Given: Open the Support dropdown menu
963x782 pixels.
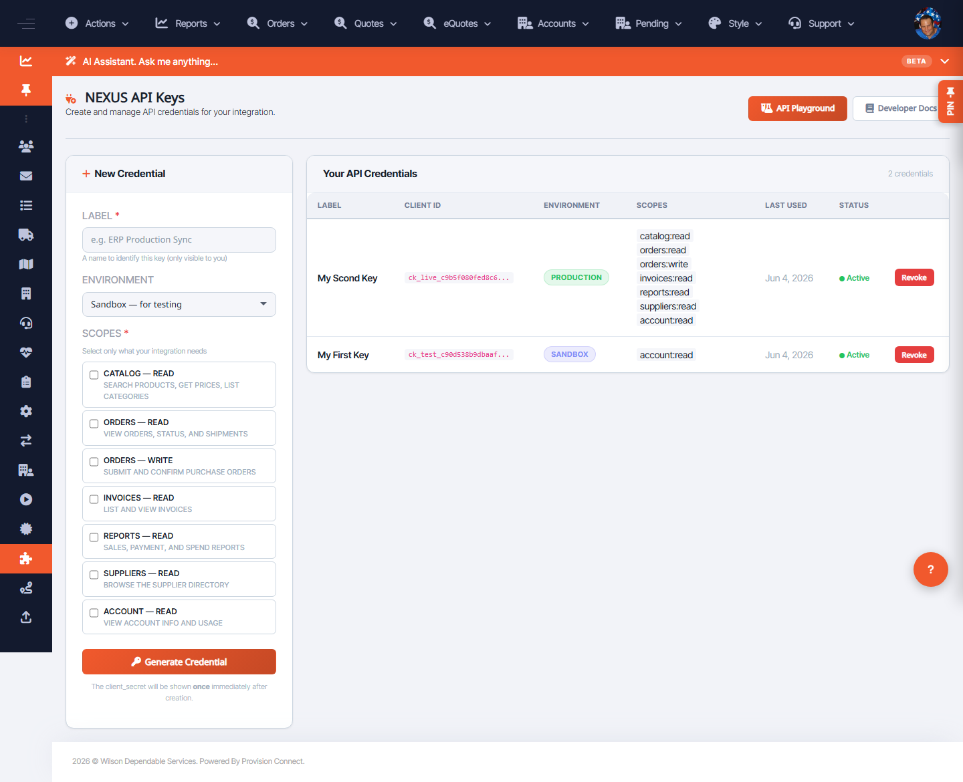Looking at the screenshot, I should click(821, 23).
